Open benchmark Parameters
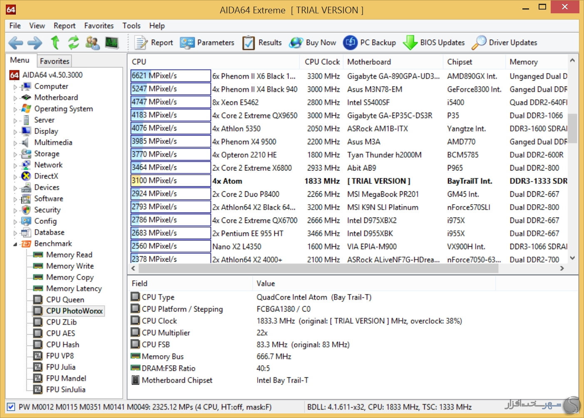 [207, 42]
